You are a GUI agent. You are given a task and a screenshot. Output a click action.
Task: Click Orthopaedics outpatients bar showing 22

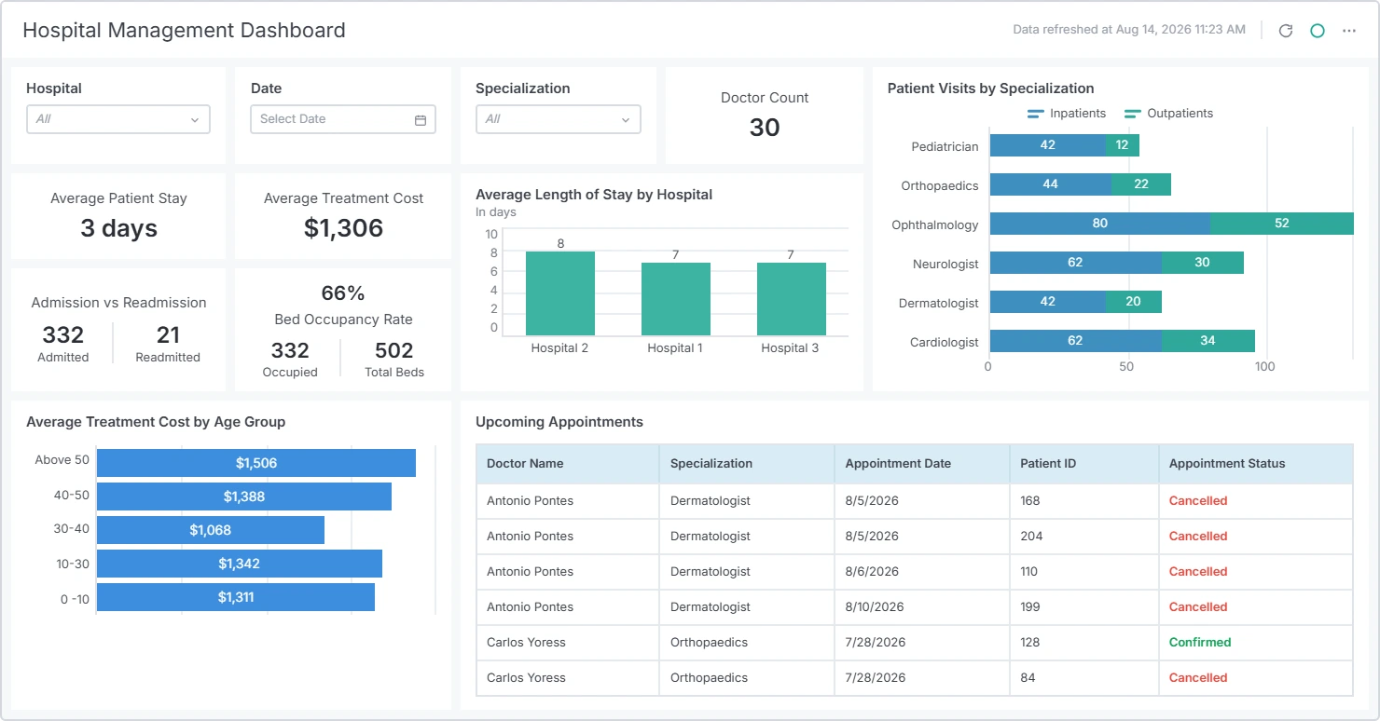1141,184
